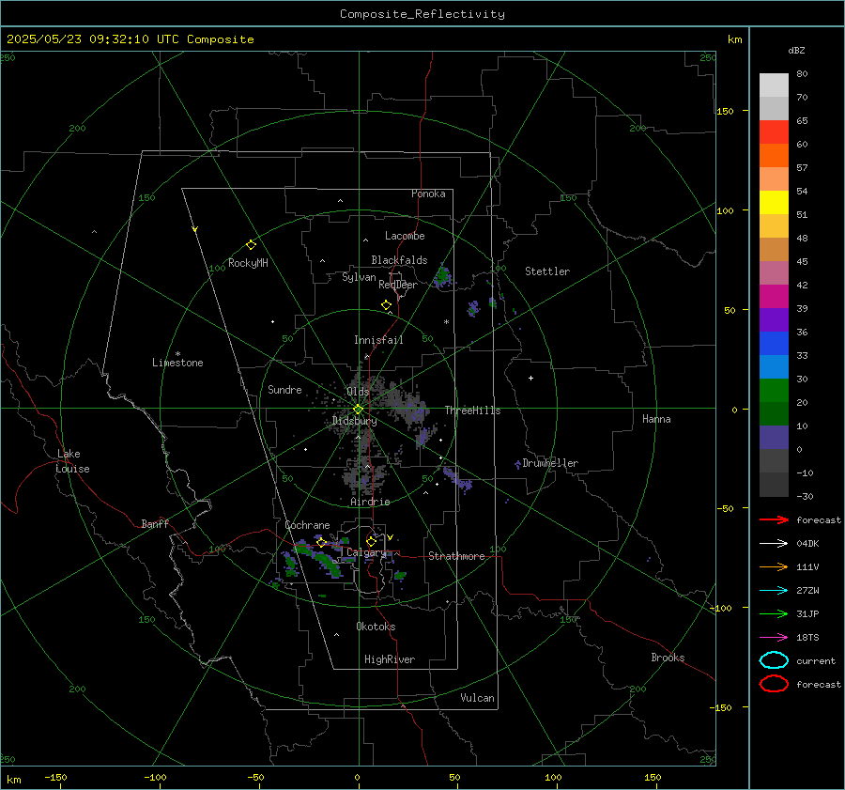Click the dBZ legend heading
This screenshot has height=790, width=845.
point(796,51)
